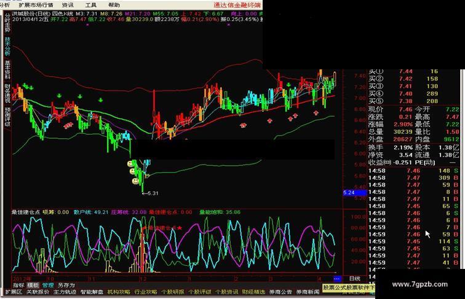Click the 通达信金融终端 title text

tap(237, 5)
